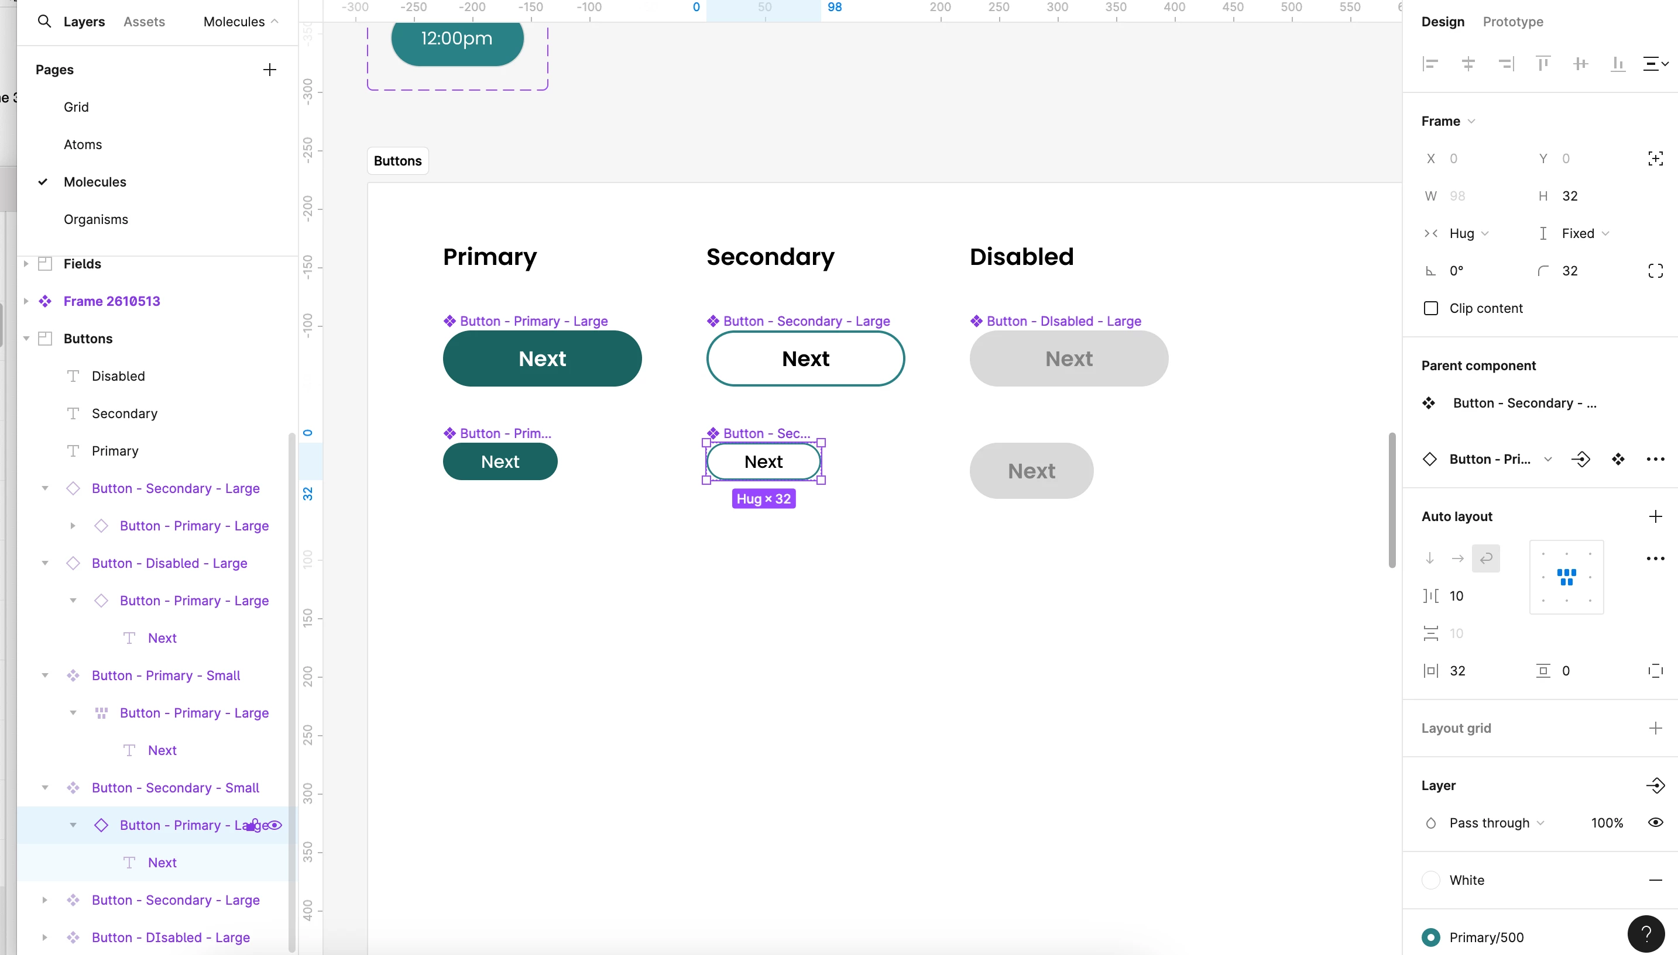Screen dimensions: 1678x955
Task: Collapse the Buttons frame layer
Action: [26, 339]
